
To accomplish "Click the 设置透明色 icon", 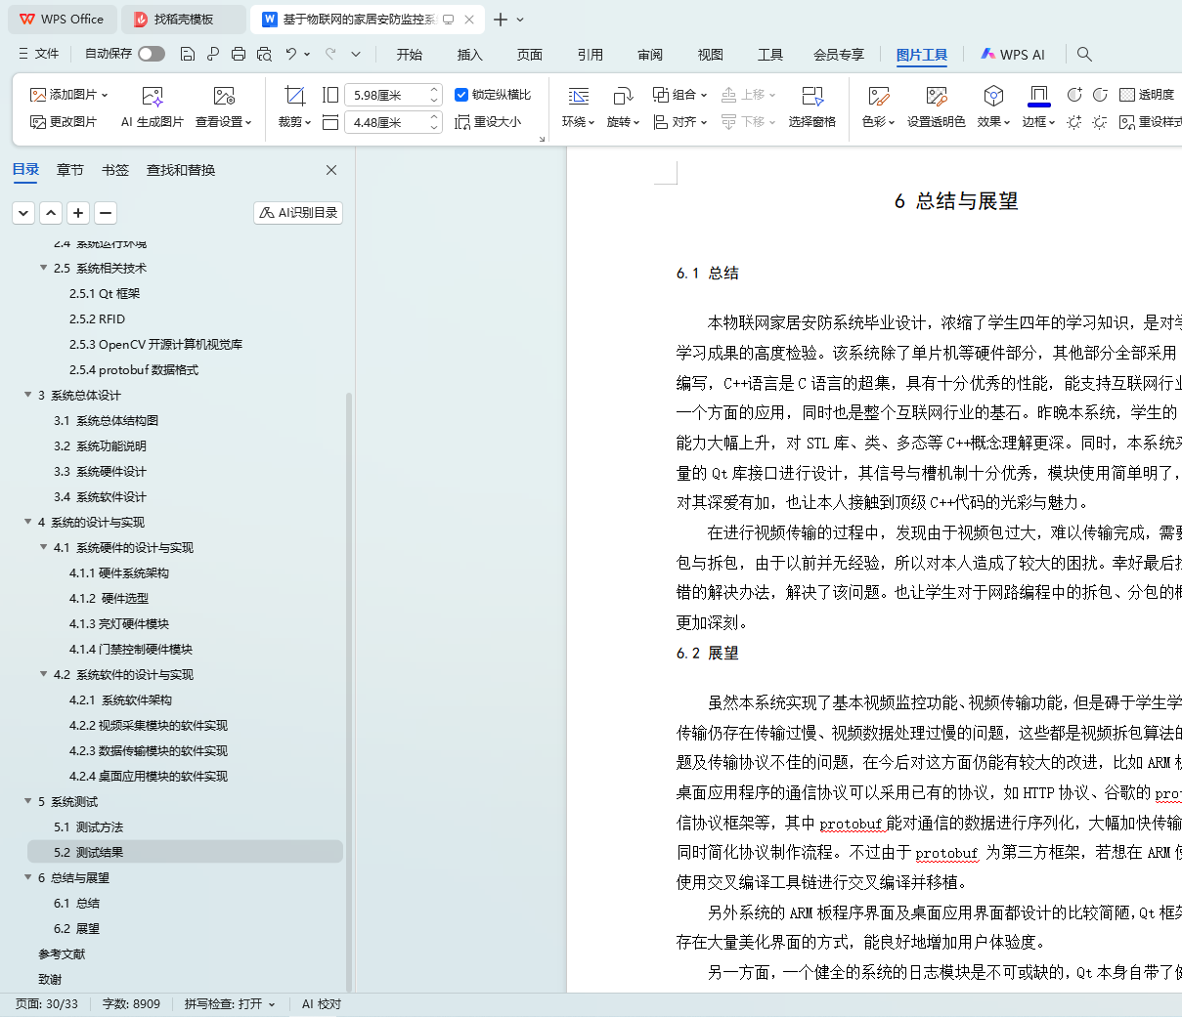I will 936,96.
